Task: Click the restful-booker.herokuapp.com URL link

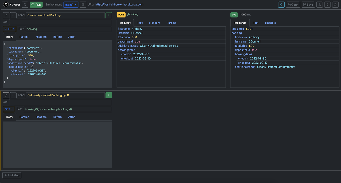Action: coord(119,5)
